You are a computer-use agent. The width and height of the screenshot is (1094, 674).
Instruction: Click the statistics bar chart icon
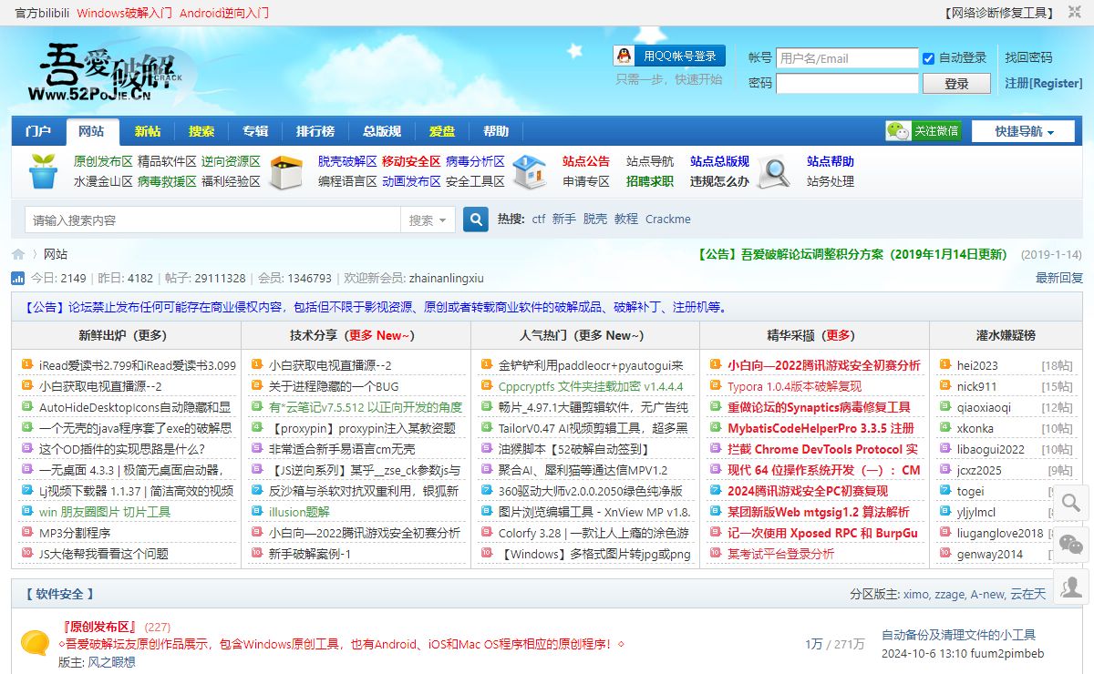(x=18, y=278)
